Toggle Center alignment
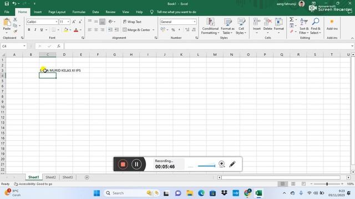The height and width of the screenshot is (199, 355). point(96,30)
